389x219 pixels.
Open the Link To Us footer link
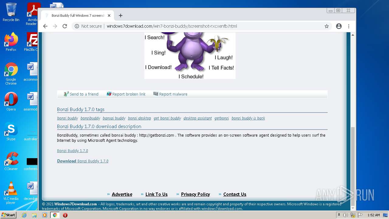(157, 194)
